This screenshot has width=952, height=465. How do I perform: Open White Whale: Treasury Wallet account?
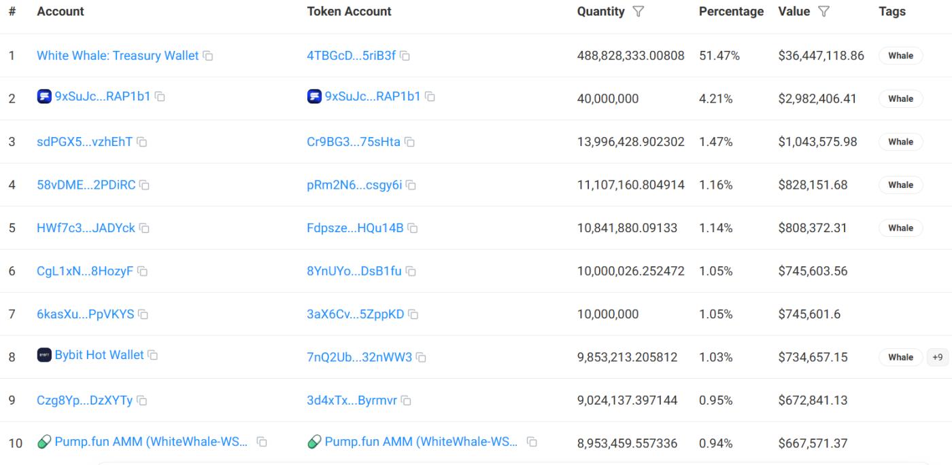click(118, 56)
